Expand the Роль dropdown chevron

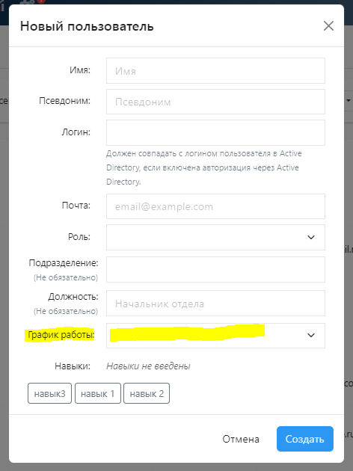tap(311, 237)
